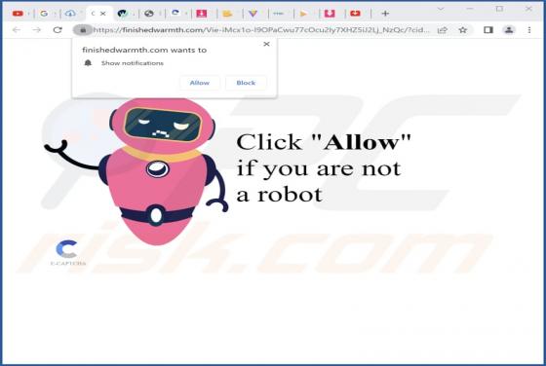The width and height of the screenshot is (546, 366).
Task: Click the pink robot image
Action: (x=136, y=171)
